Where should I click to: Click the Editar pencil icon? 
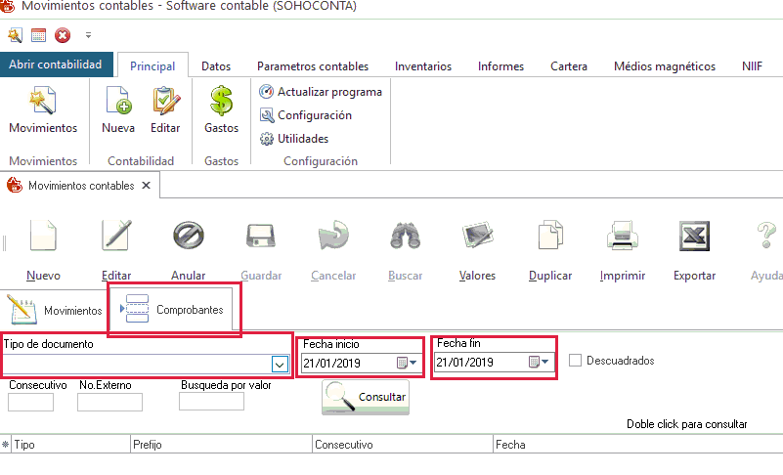pyautogui.click(x=117, y=237)
